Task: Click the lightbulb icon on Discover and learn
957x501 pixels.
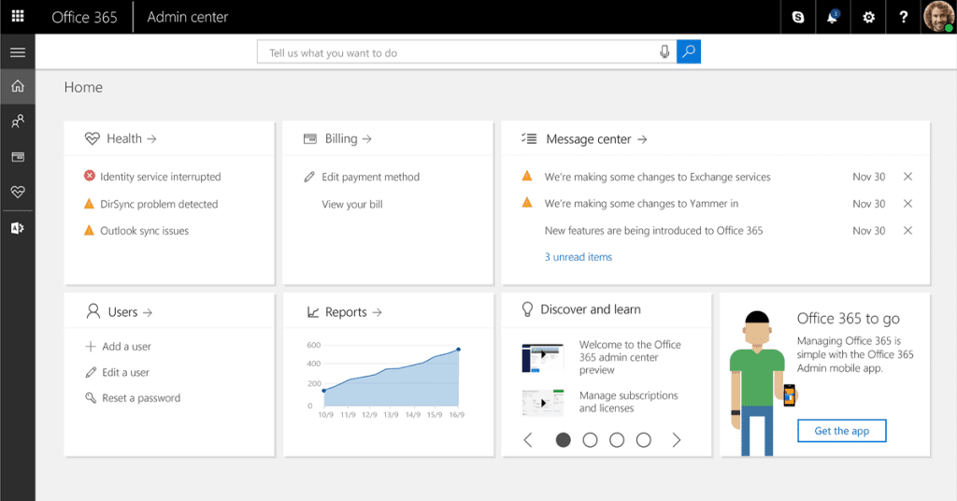Action: (x=527, y=309)
